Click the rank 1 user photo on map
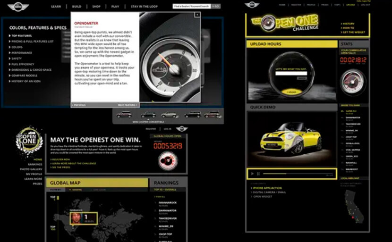Viewport: 392px width, 242px height. [x=77, y=218]
